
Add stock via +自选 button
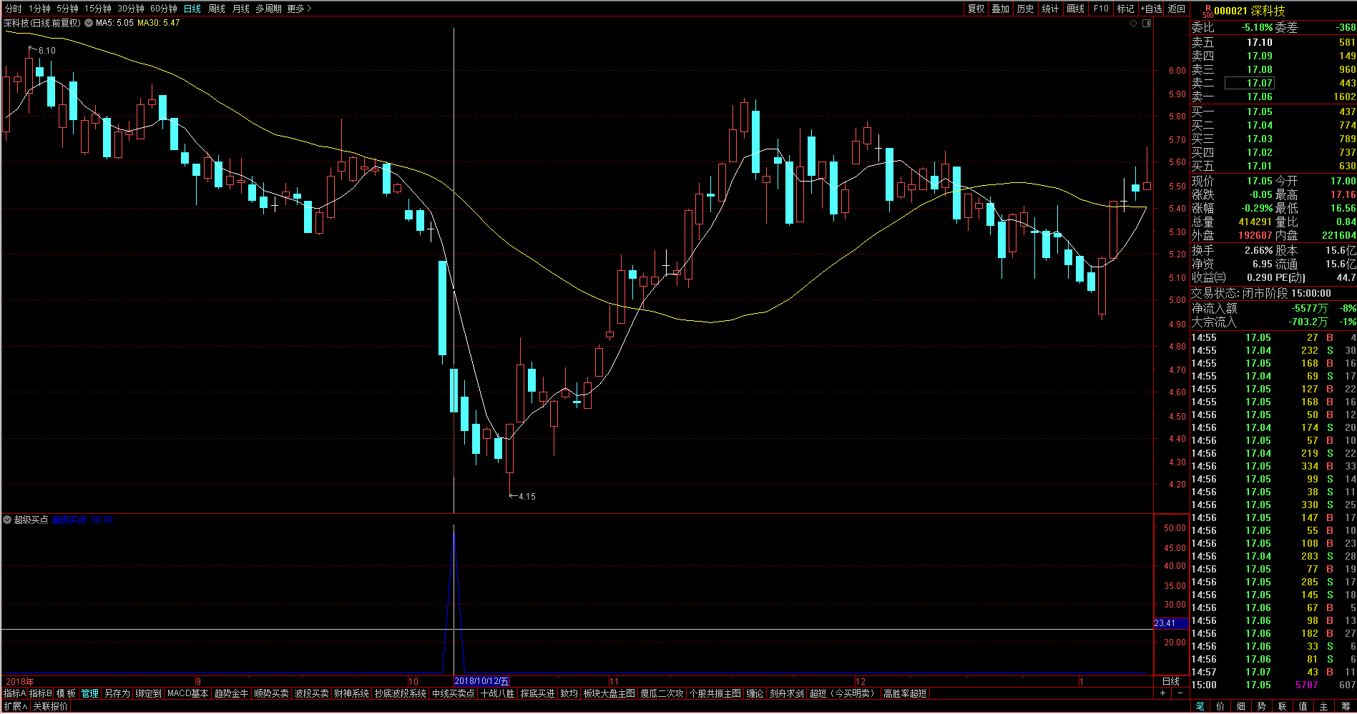pyautogui.click(x=1151, y=9)
